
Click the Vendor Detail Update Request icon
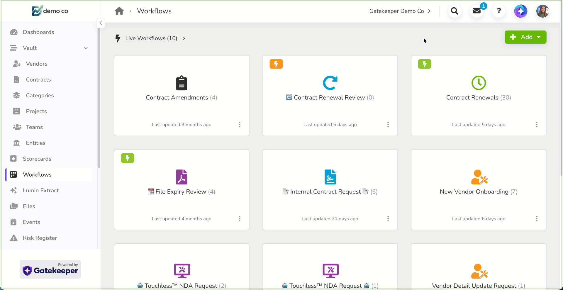pos(479,271)
